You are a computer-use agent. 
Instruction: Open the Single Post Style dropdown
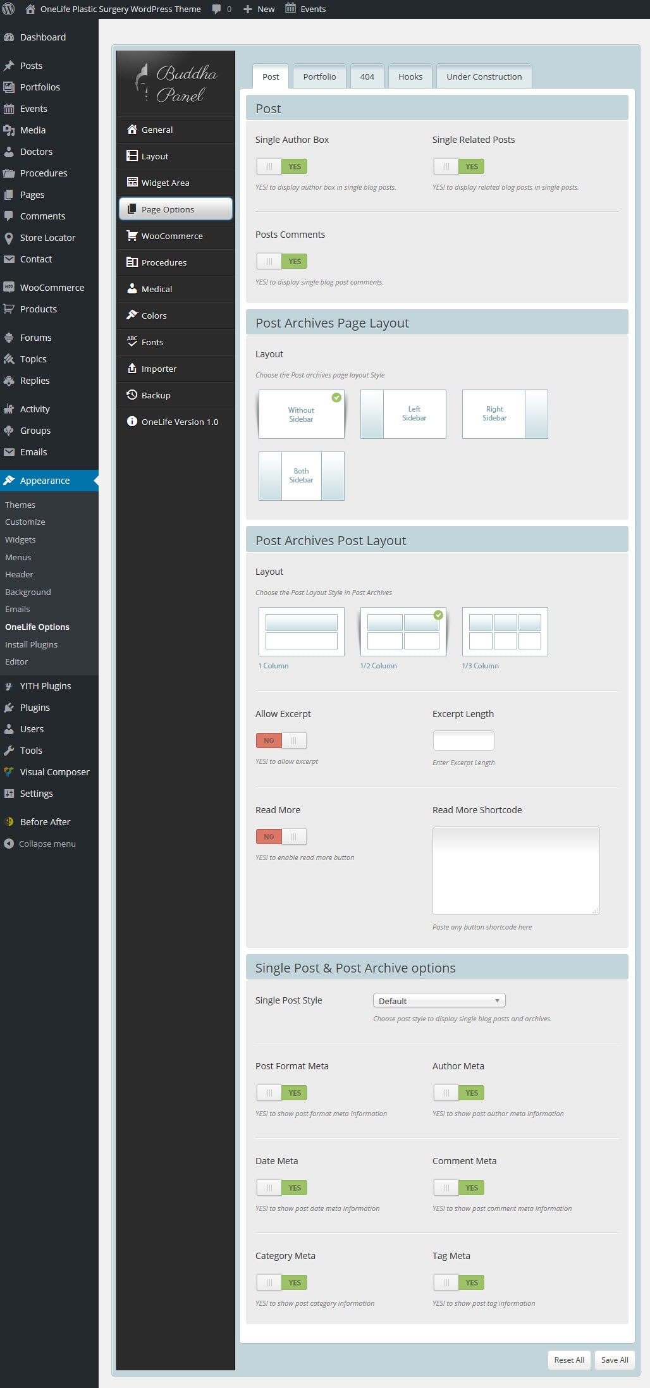coord(439,1000)
